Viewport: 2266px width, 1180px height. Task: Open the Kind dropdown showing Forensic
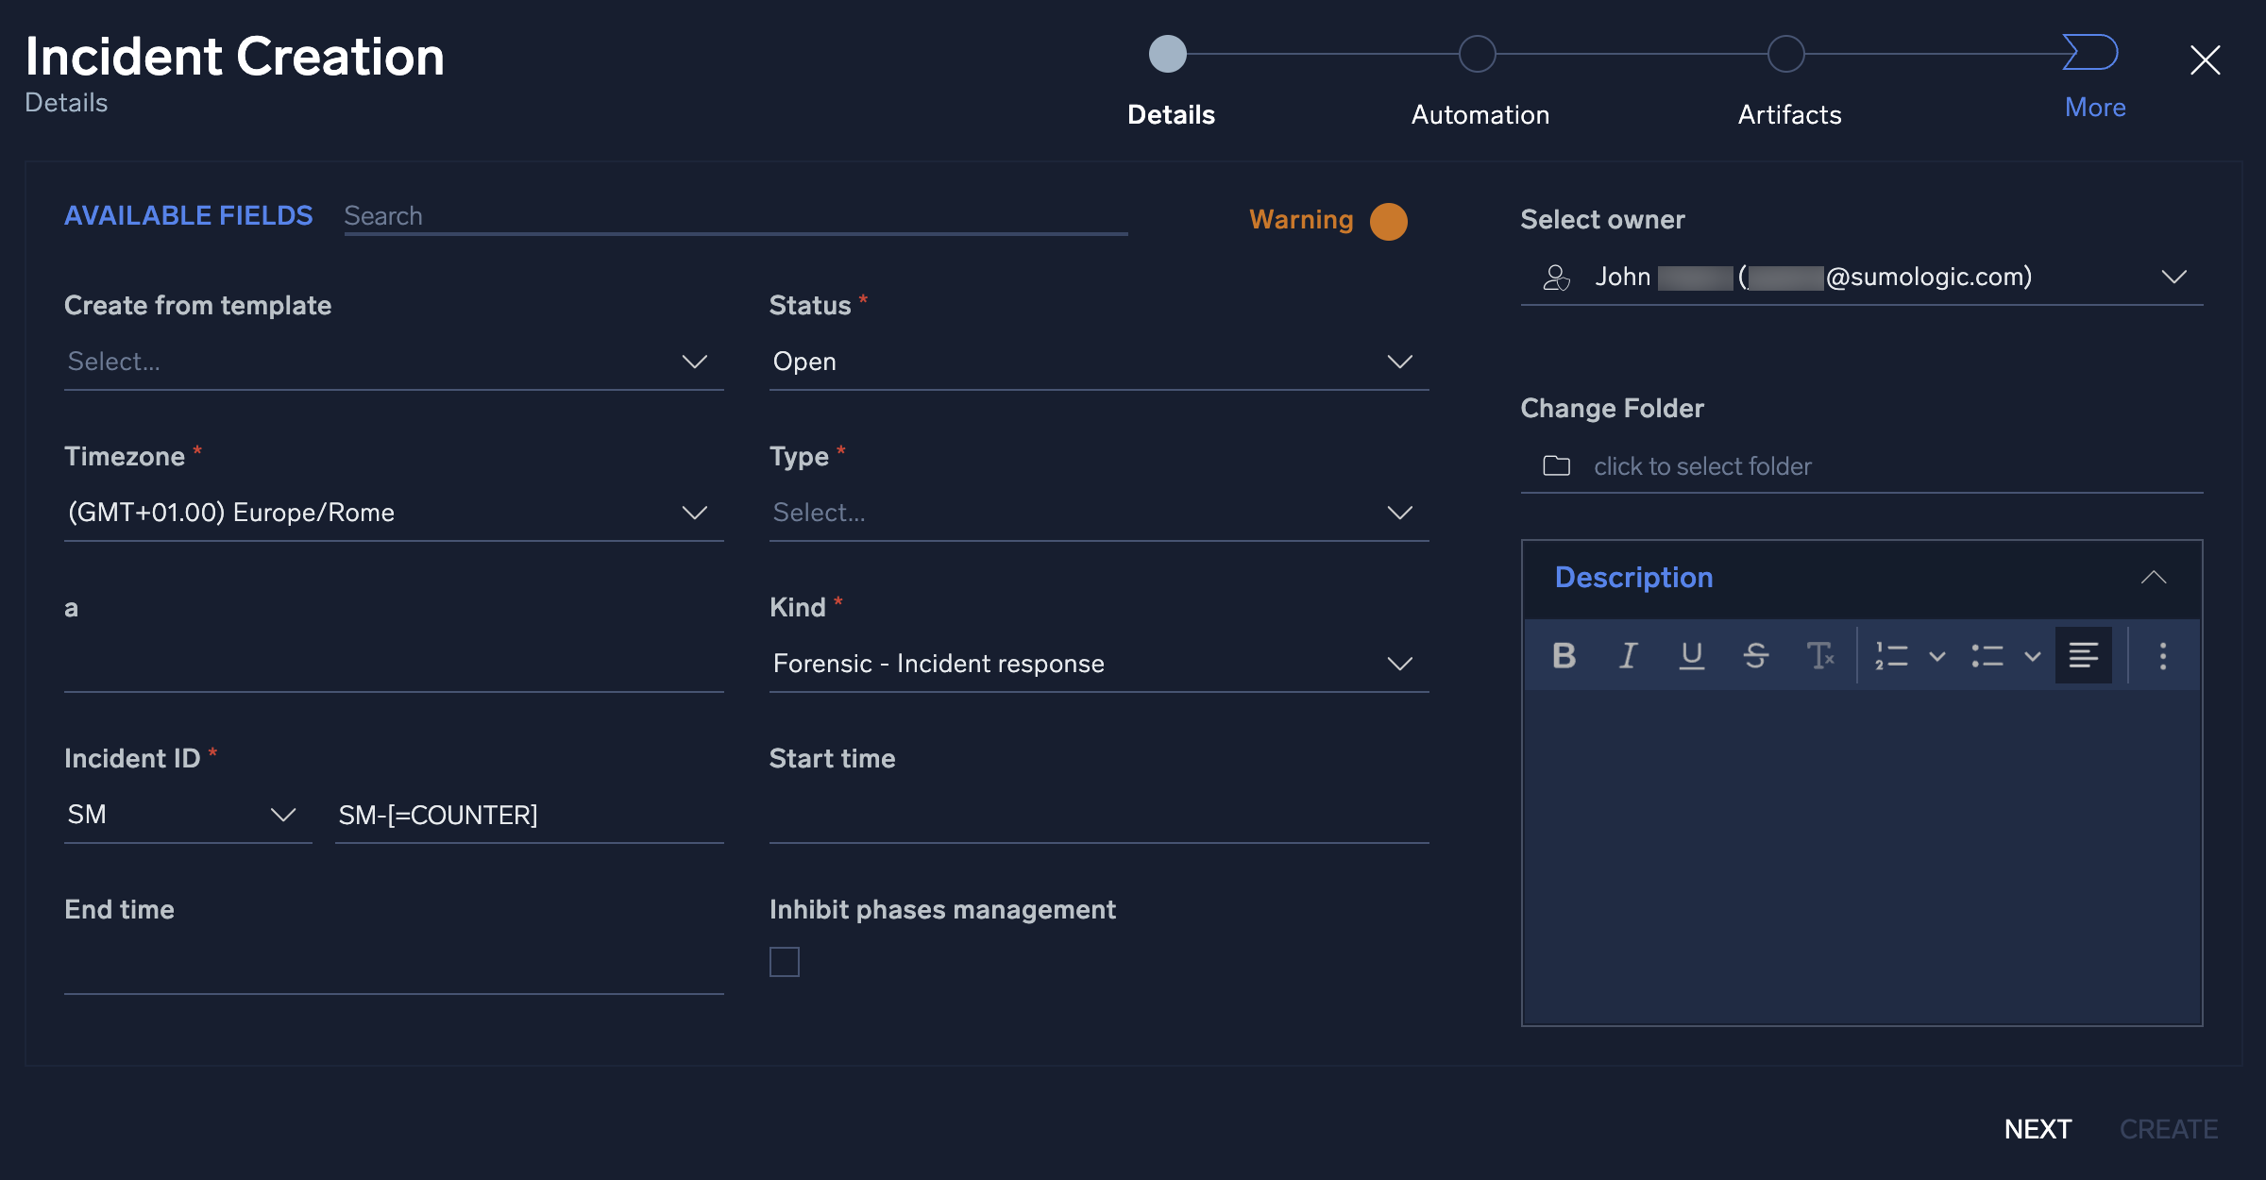[1400, 663]
